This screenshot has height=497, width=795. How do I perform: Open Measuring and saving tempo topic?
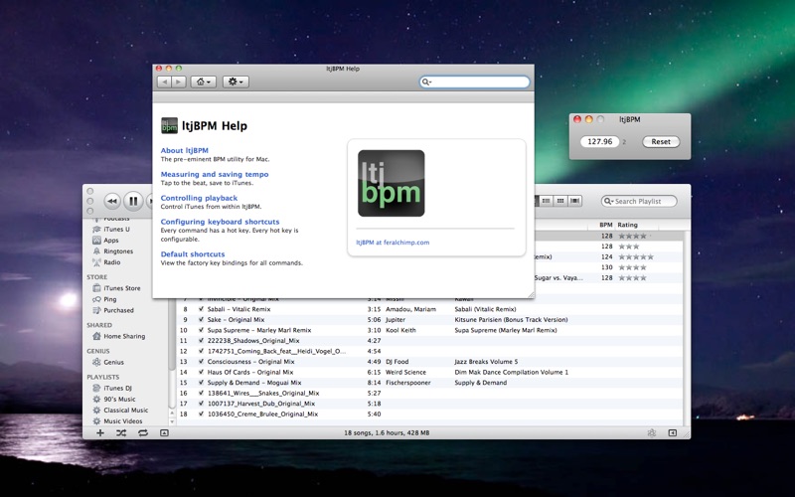(215, 175)
